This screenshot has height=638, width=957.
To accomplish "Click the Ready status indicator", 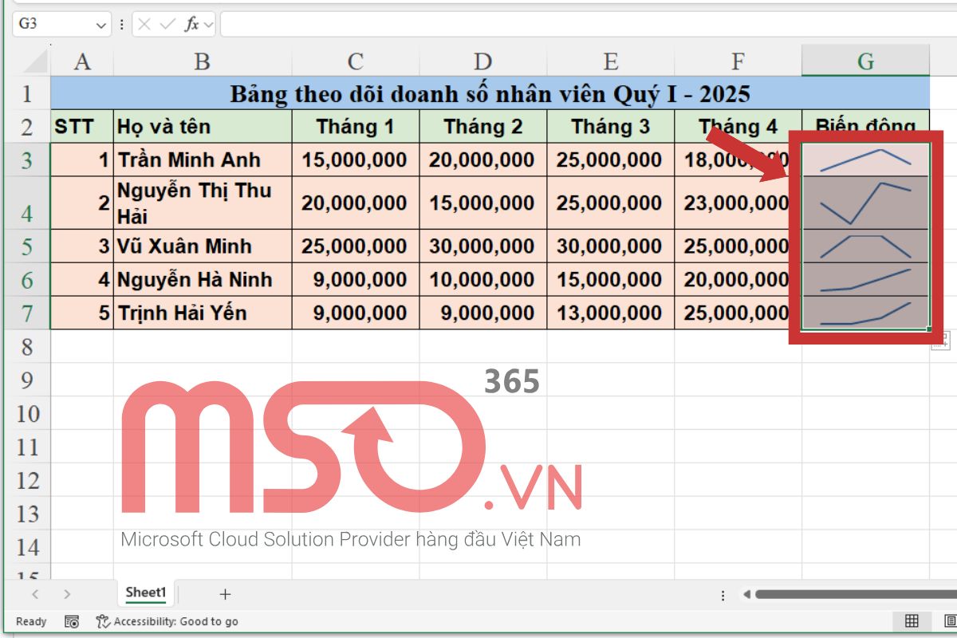I will 31,621.
